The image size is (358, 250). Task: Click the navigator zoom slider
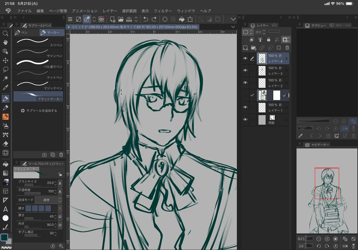[x=309, y=239]
